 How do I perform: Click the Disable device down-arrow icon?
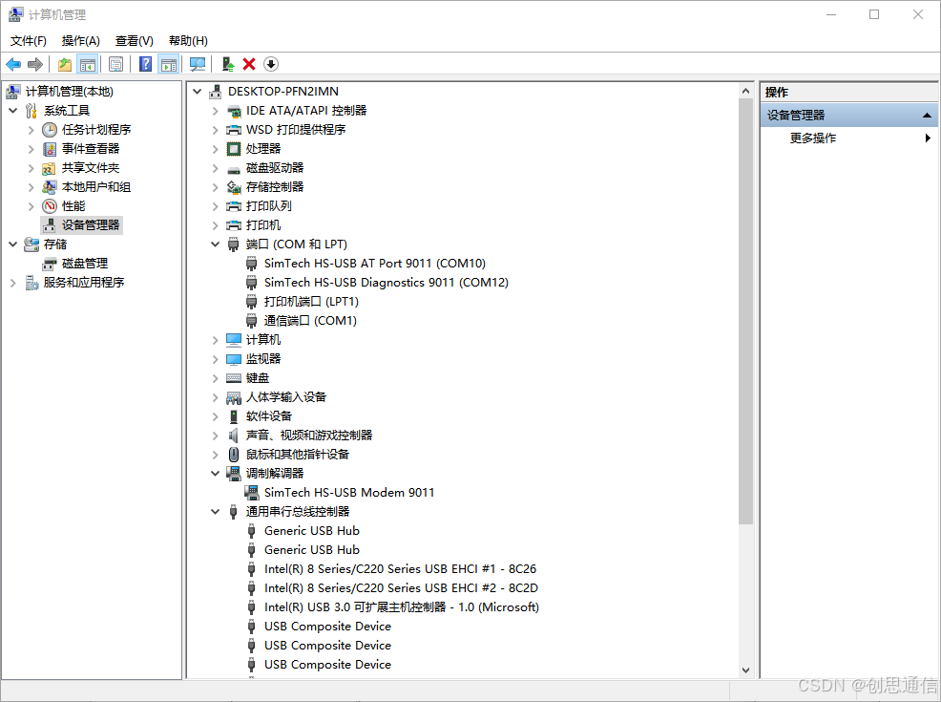271,64
